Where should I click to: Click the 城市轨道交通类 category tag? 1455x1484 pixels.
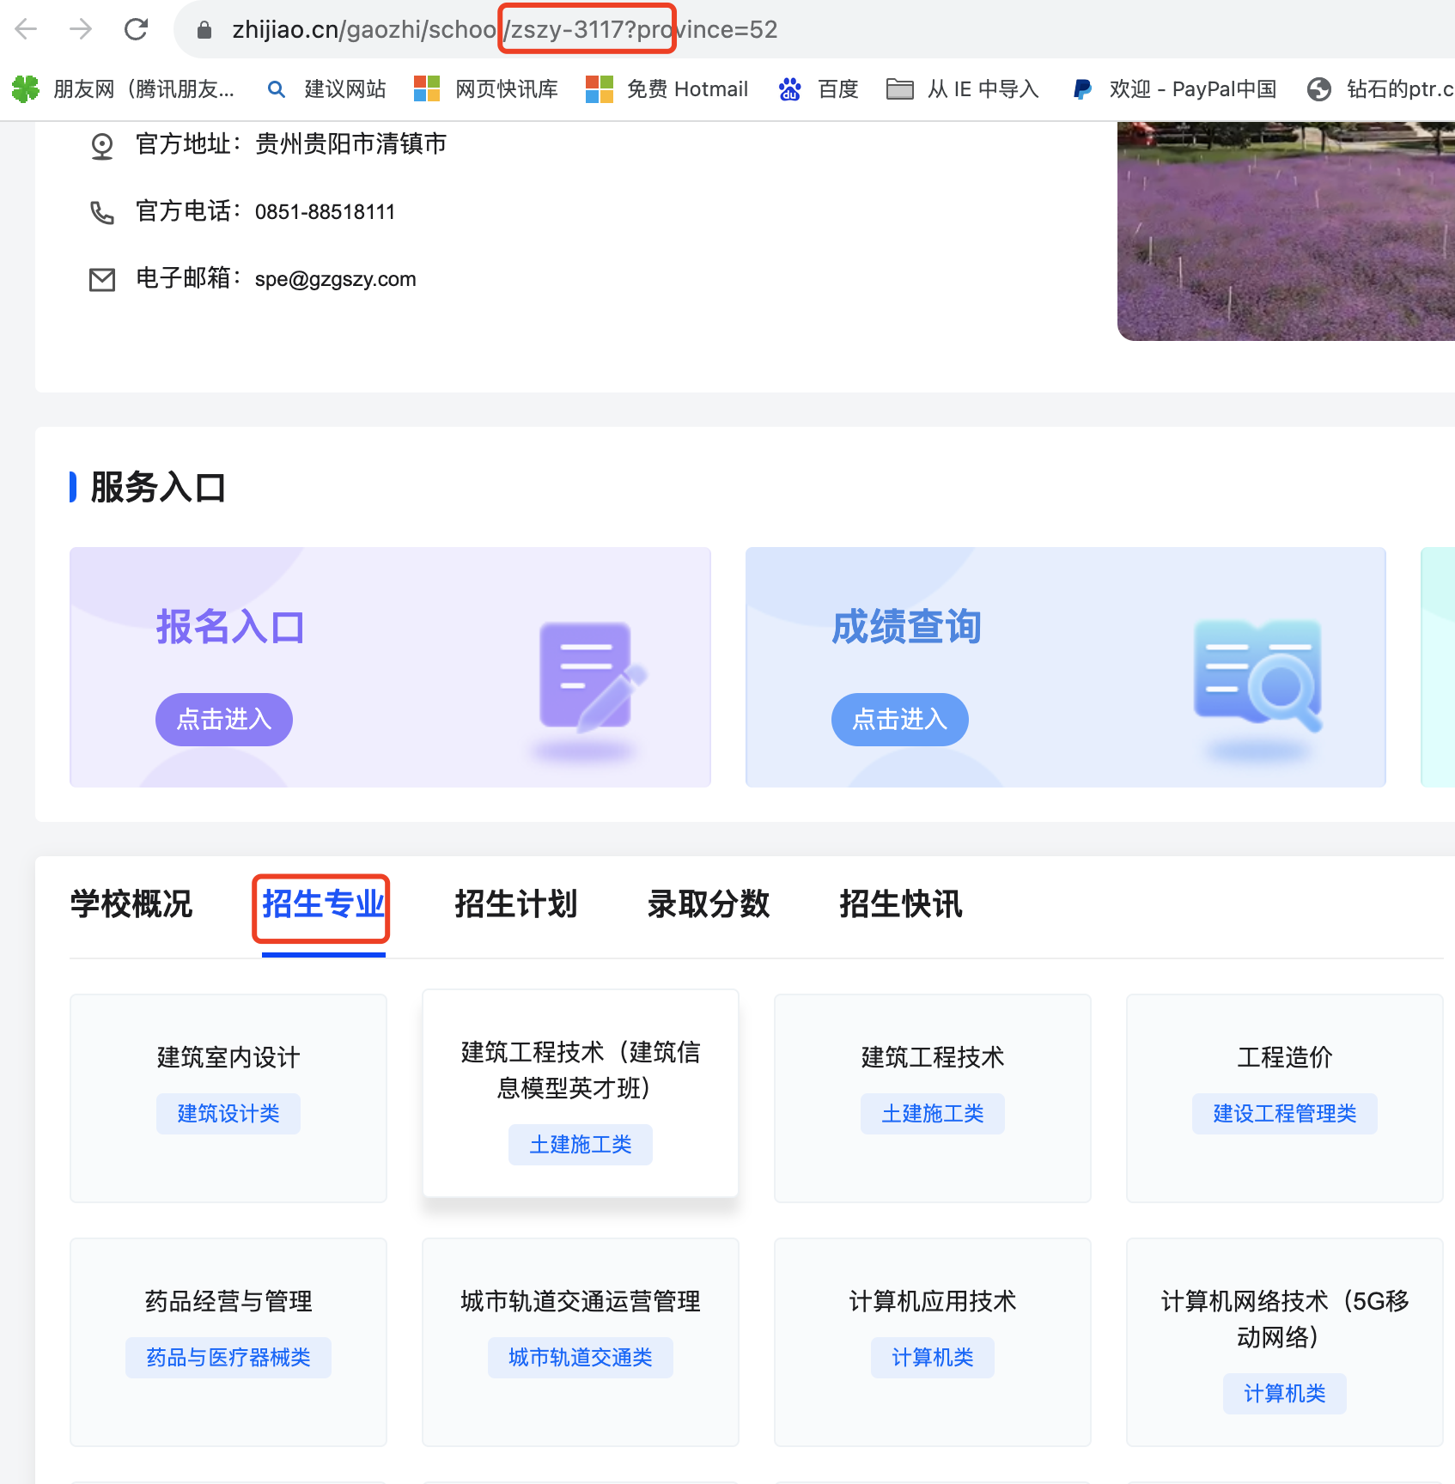click(x=581, y=1358)
